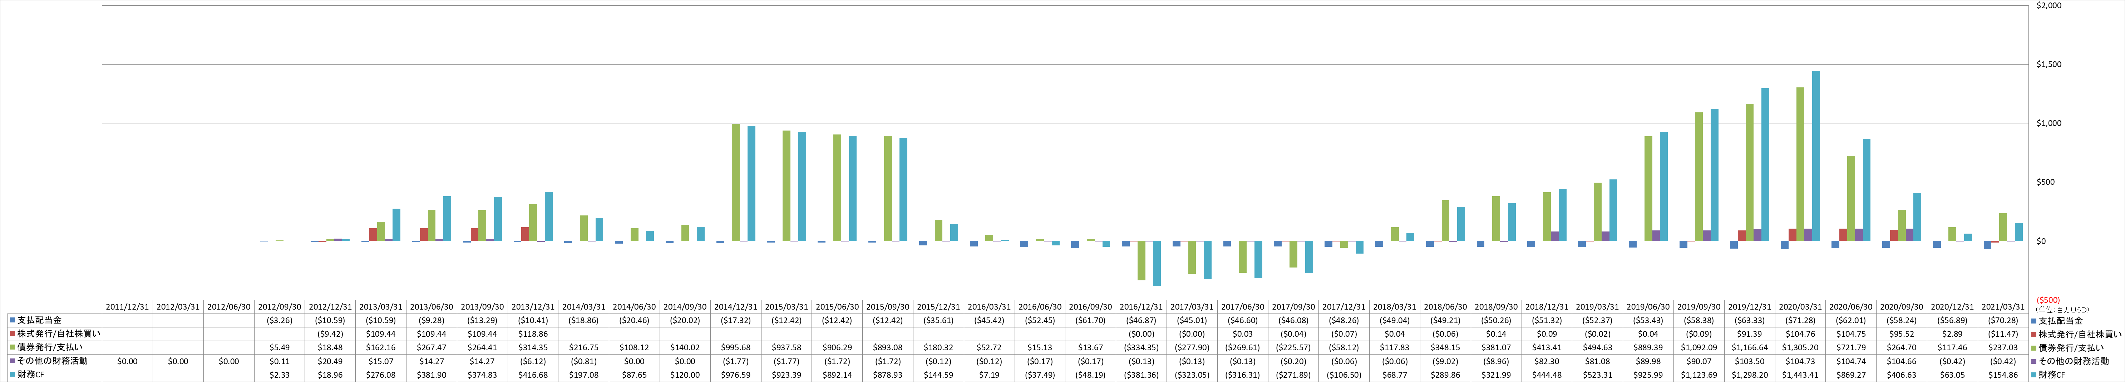
Task: Select the 2011/12/31 column header
Action: click(x=127, y=307)
